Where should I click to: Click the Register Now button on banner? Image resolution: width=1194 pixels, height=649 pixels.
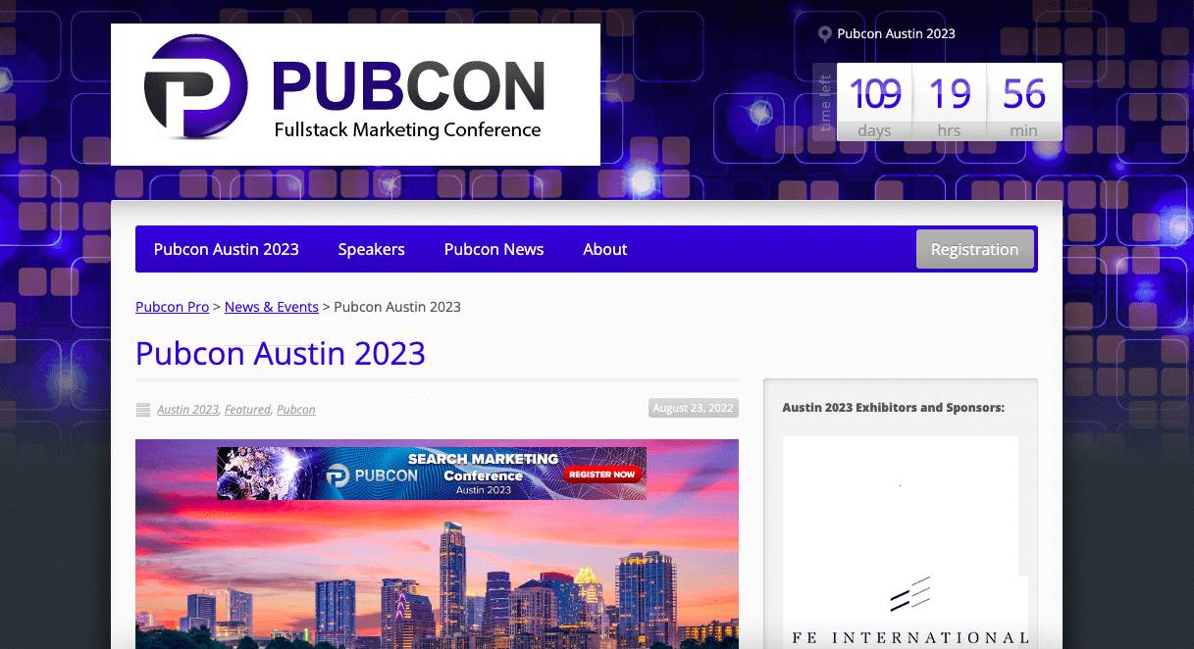click(x=602, y=474)
